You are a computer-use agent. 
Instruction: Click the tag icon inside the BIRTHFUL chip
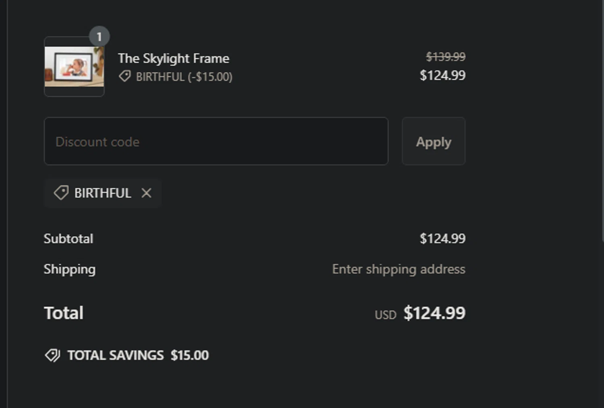(61, 193)
